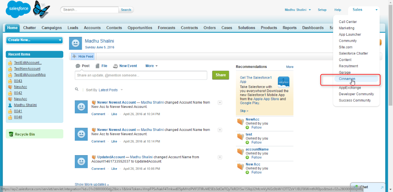Click the Hide Feed pulse icon
Image resolution: width=393 pixels, height=192 pixels.
point(74,57)
